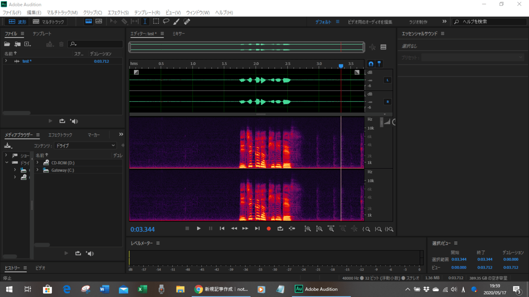Click the blue playhead marker on the timeline

(x=341, y=66)
